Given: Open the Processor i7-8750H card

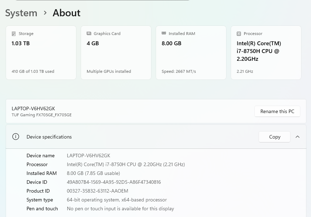Looking at the screenshot, I should [x=266, y=53].
